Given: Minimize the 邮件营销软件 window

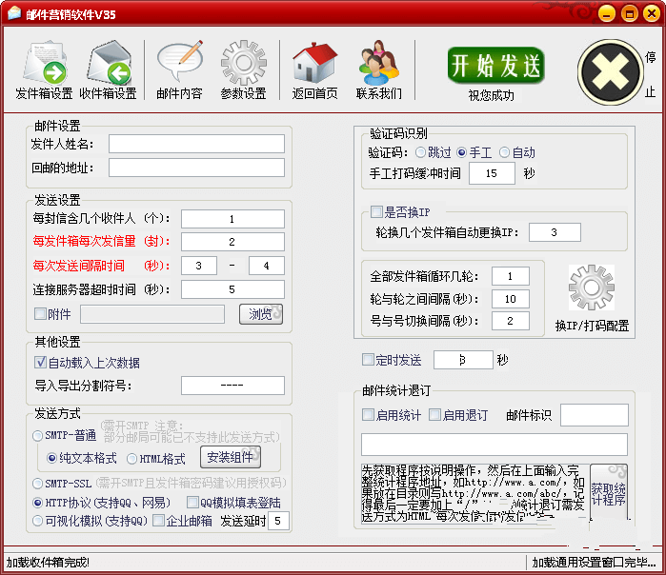Looking at the screenshot, I should click(x=607, y=13).
